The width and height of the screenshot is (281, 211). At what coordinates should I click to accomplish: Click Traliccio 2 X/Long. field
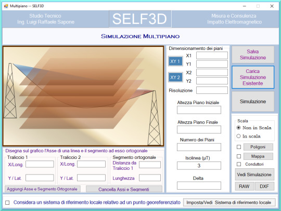(91, 164)
